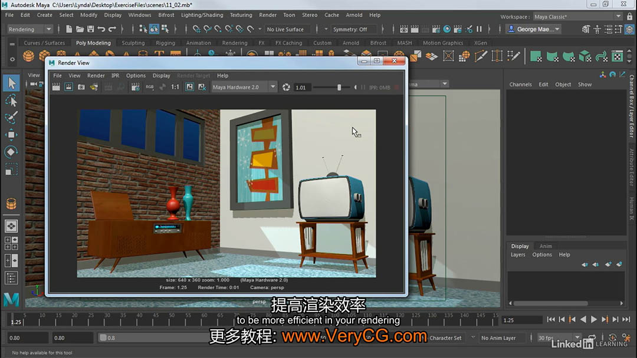Open the Lighting/Shading menu
Image resolution: width=637 pixels, height=358 pixels.
point(202,15)
